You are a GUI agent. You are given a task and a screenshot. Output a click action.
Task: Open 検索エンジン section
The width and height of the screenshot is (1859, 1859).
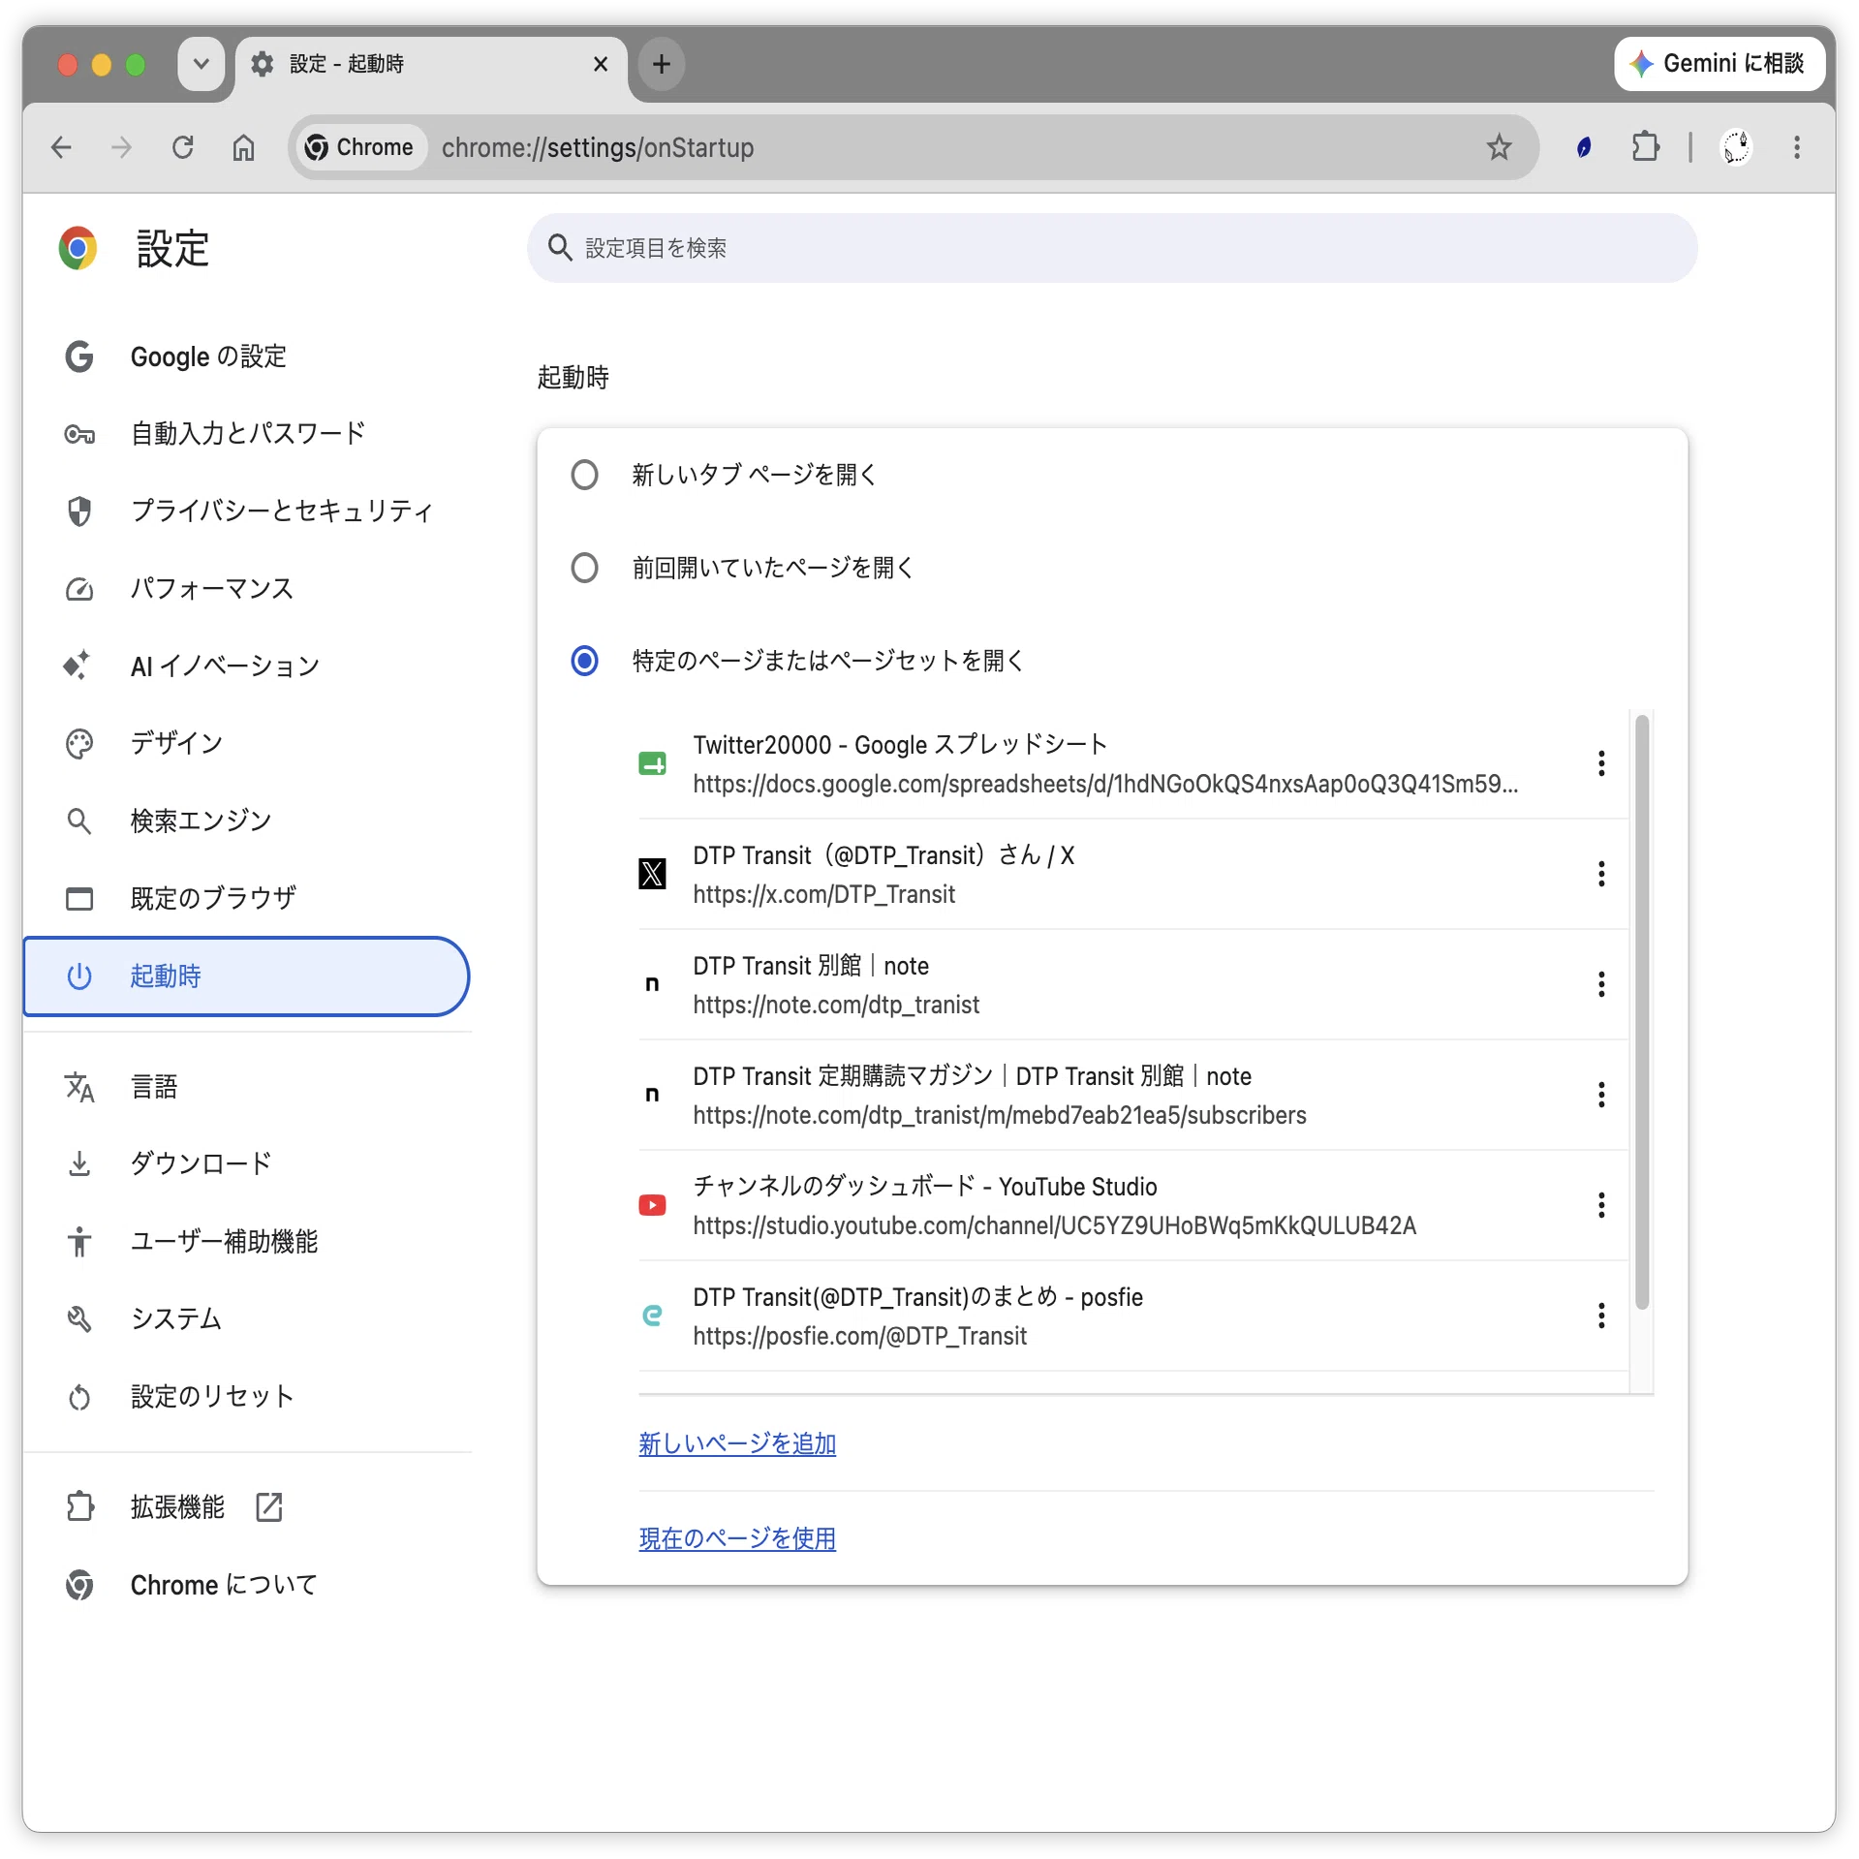point(247,821)
